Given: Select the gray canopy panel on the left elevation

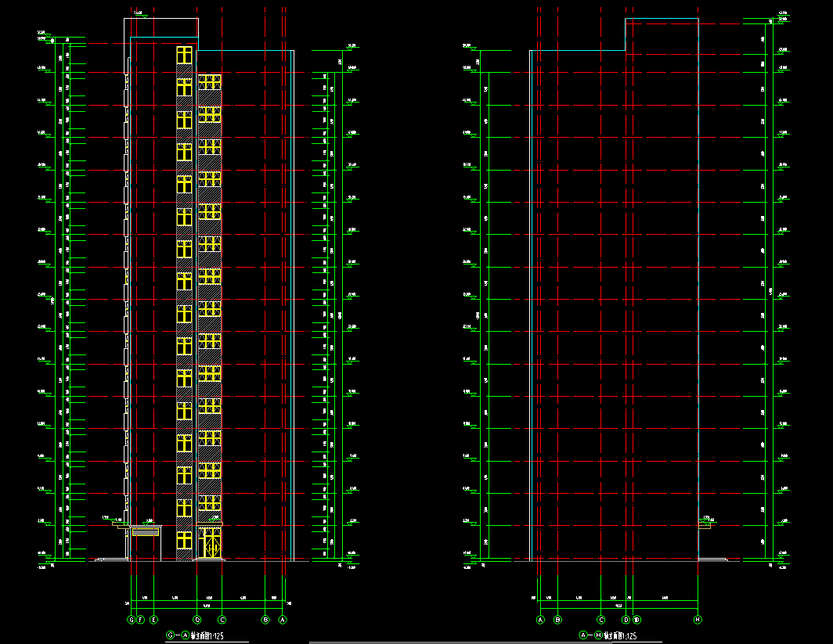Looking at the screenshot, I should [x=146, y=532].
